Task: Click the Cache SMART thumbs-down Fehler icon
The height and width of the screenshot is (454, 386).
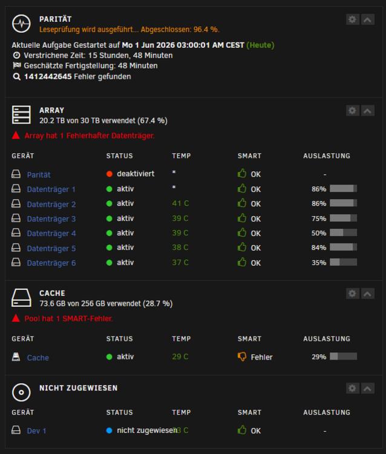Action: click(242, 357)
